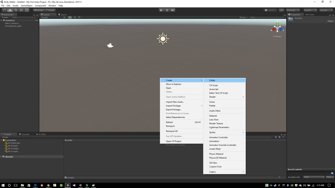335x188 pixels.
Task: Choose Folder from Create submenu
Action: click(x=225, y=80)
